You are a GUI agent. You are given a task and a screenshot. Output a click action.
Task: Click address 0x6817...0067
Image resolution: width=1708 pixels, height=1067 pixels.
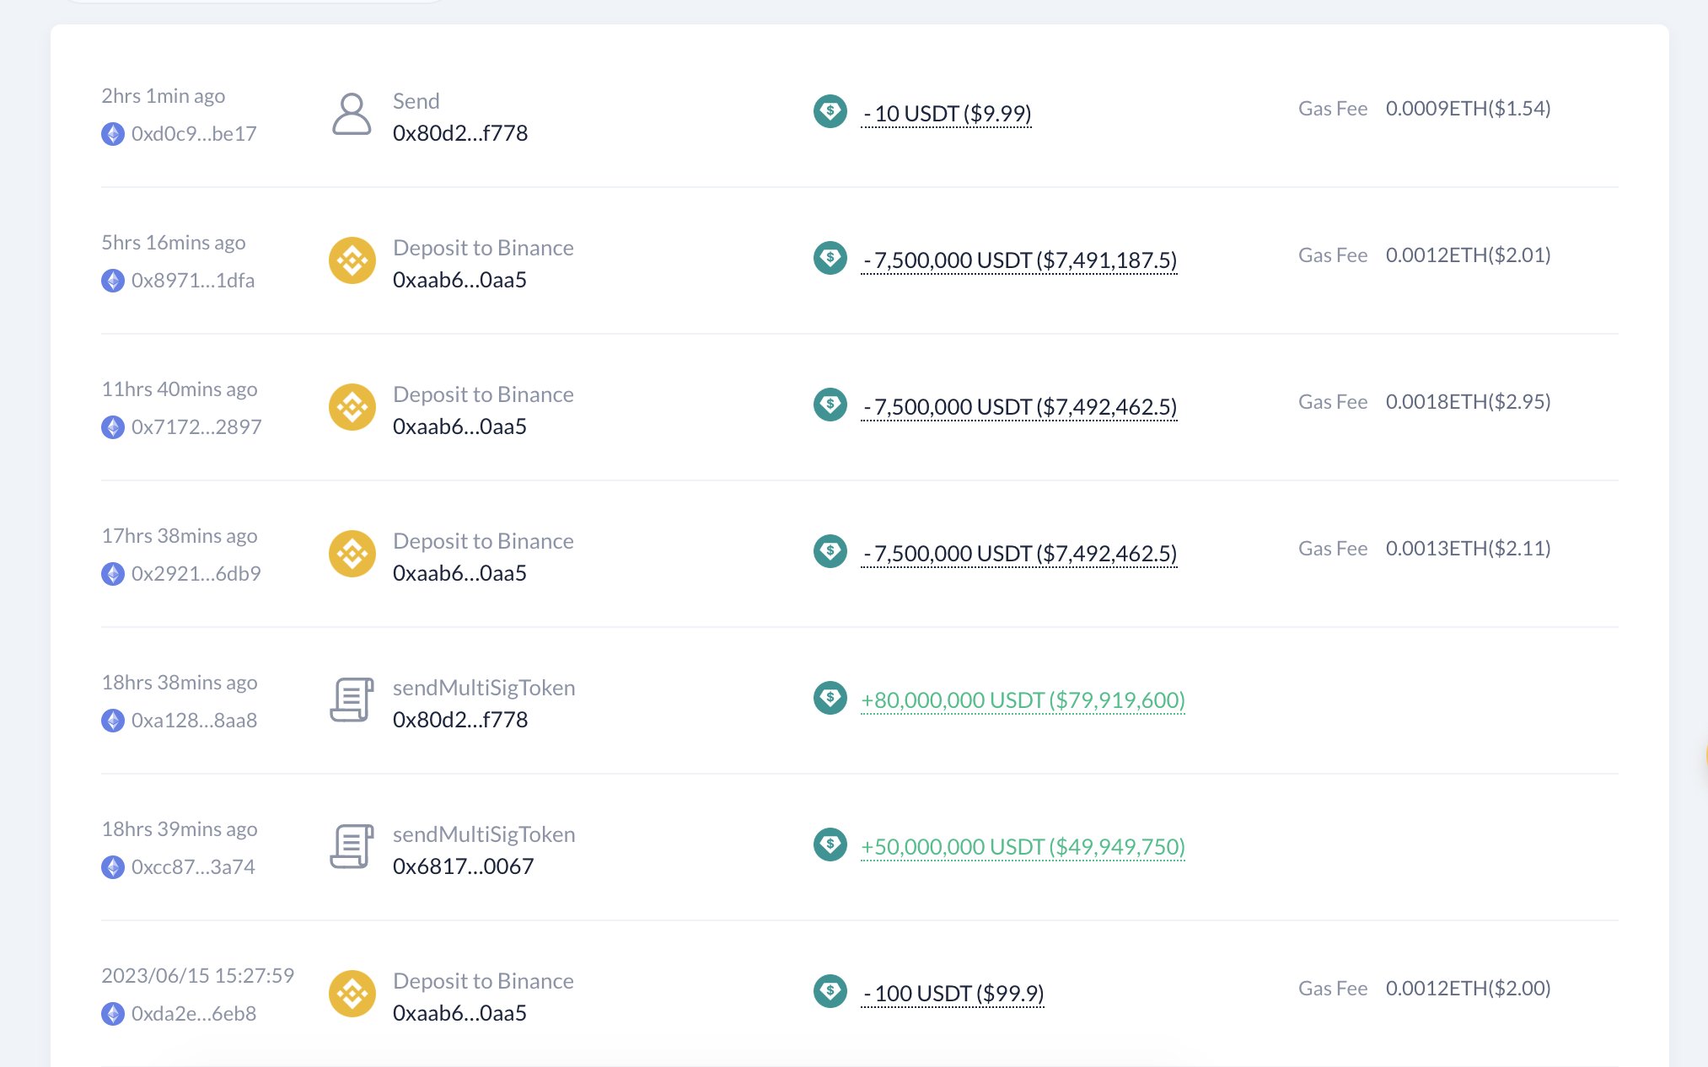tap(464, 866)
